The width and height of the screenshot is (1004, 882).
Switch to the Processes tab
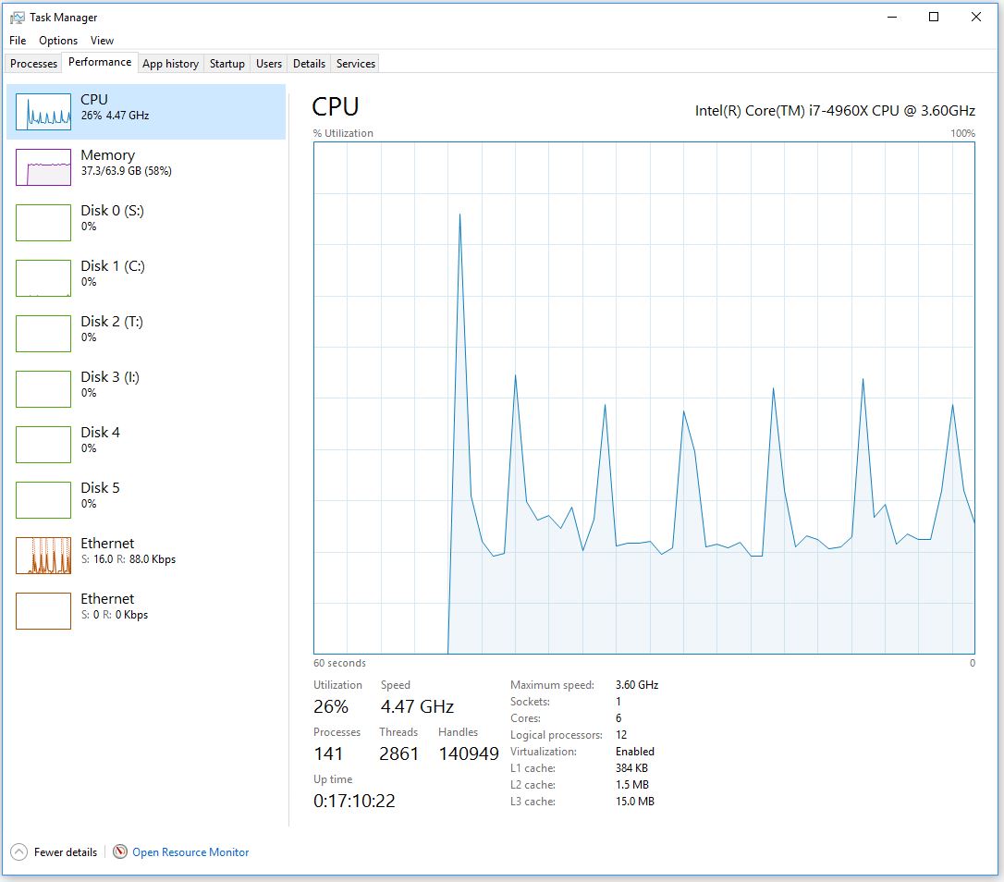click(33, 64)
